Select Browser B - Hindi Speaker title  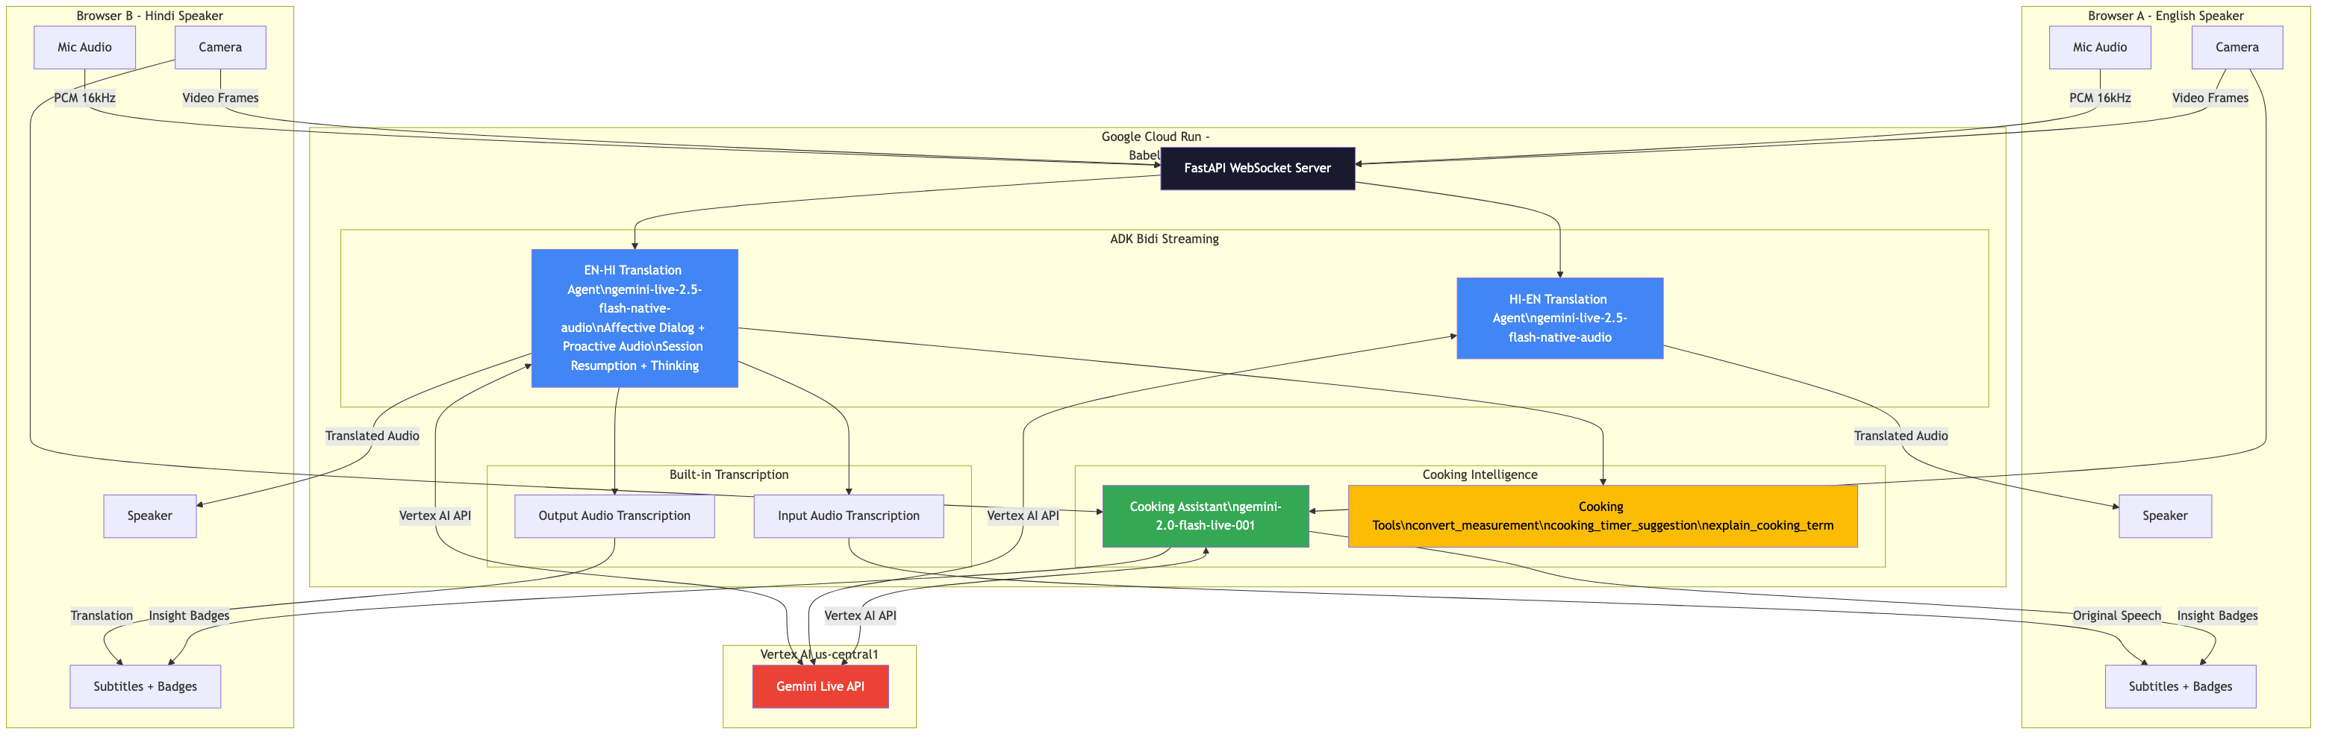coord(149,16)
